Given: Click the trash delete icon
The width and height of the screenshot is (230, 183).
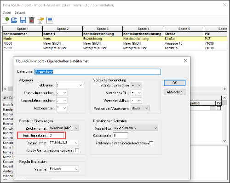Looking at the screenshot, I should (x=32, y=20).
